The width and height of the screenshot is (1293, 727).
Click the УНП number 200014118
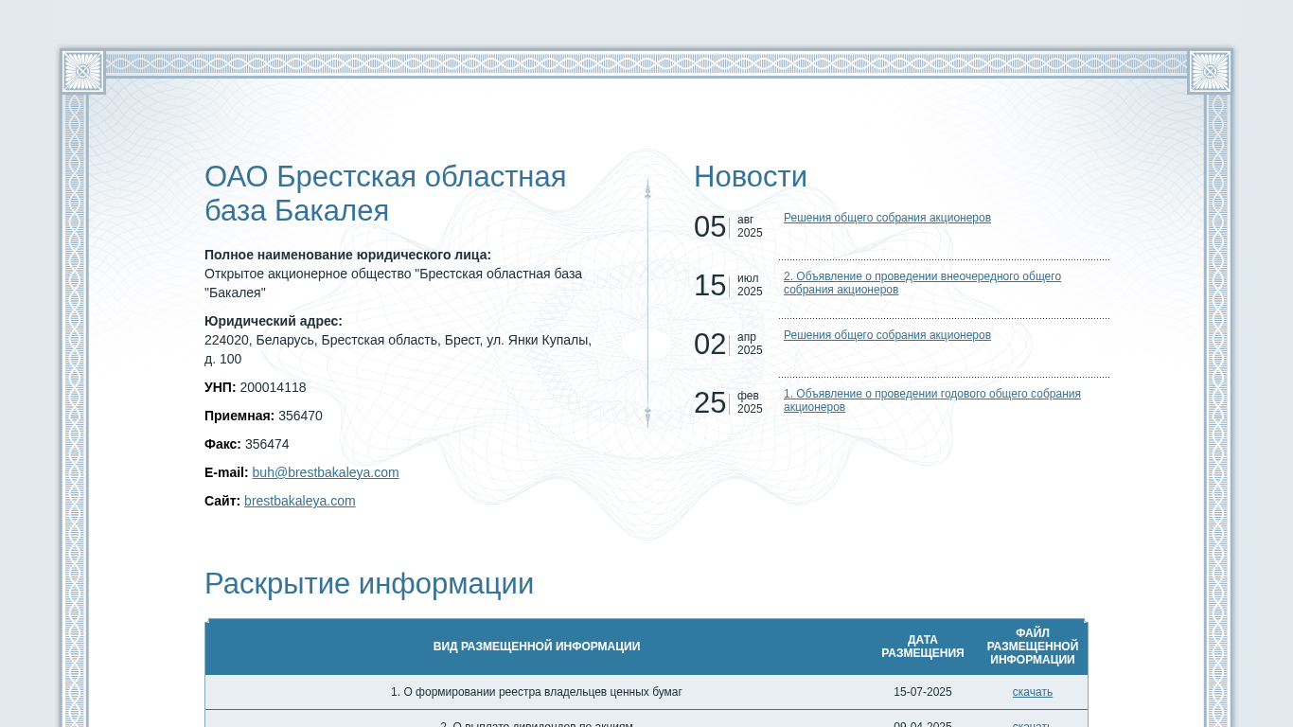pos(273,387)
